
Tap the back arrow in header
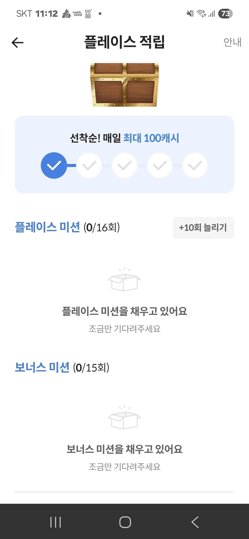(17, 43)
